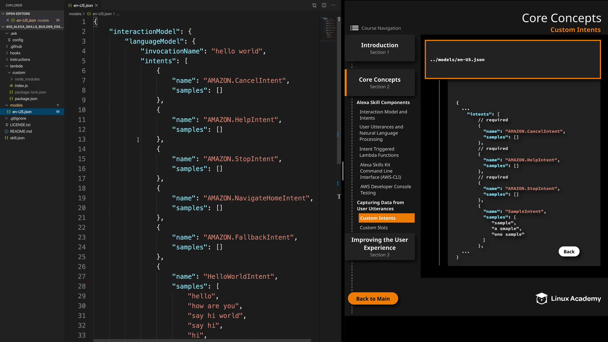
Task: Click the split editor icon
Action: [x=324, y=5]
